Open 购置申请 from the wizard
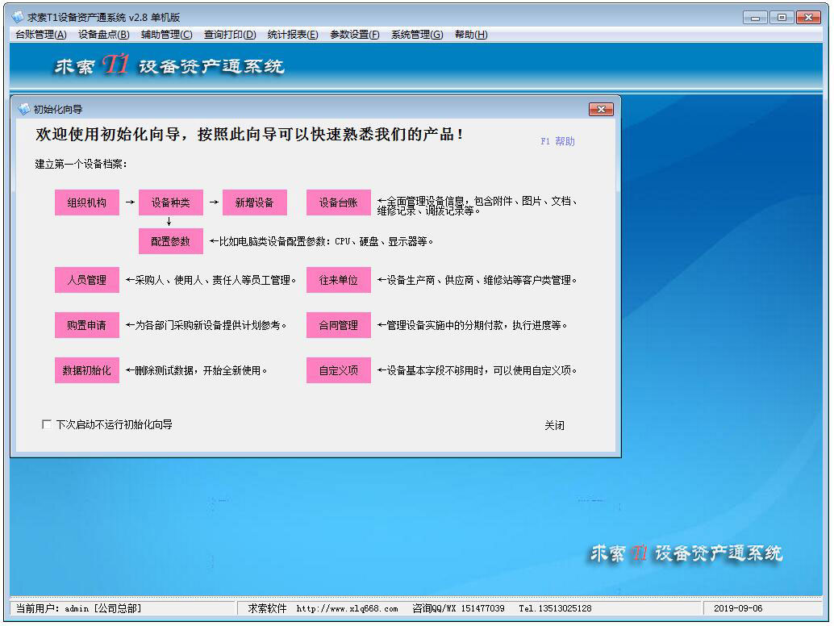Image resolution: width=834 pixels, height=626 pixels. click(x=86, y=325)
